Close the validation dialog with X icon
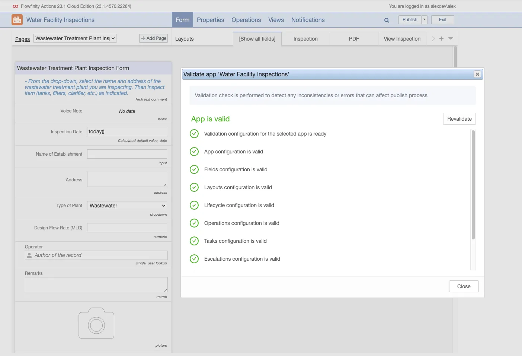 477,74
